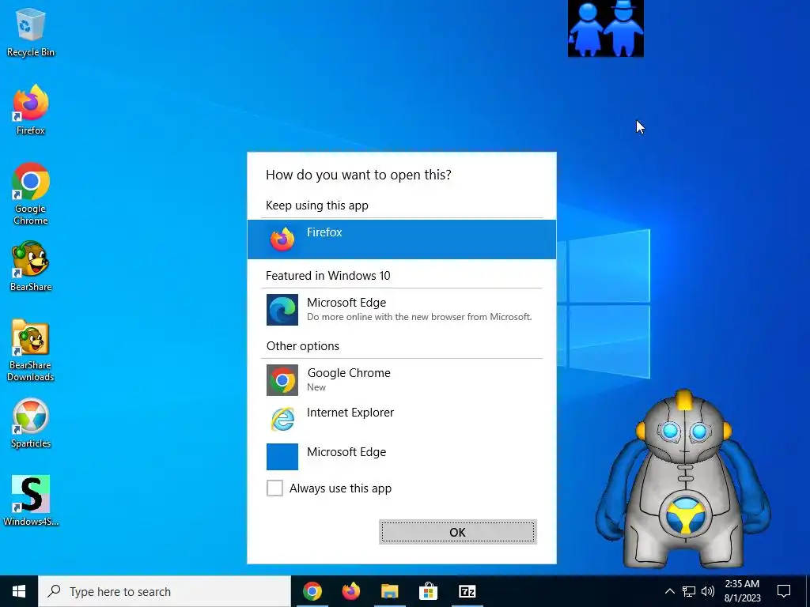Select the Windows4S desktop shortcut

pyautogui.click(x=31, y=501)
